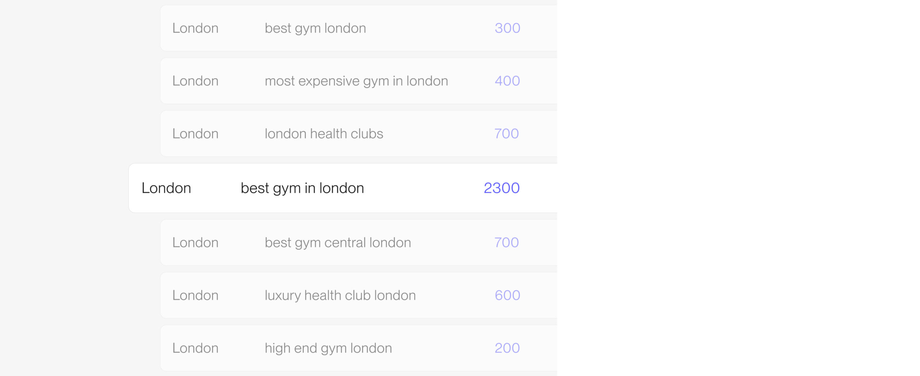Select the highlighted 'best gym in london' keyword
This screenshot has height=376, width=920.
click(x=302, y=188)
